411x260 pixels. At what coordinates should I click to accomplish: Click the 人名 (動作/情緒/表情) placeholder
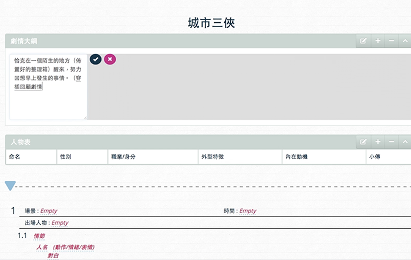[x=65, y=247]
